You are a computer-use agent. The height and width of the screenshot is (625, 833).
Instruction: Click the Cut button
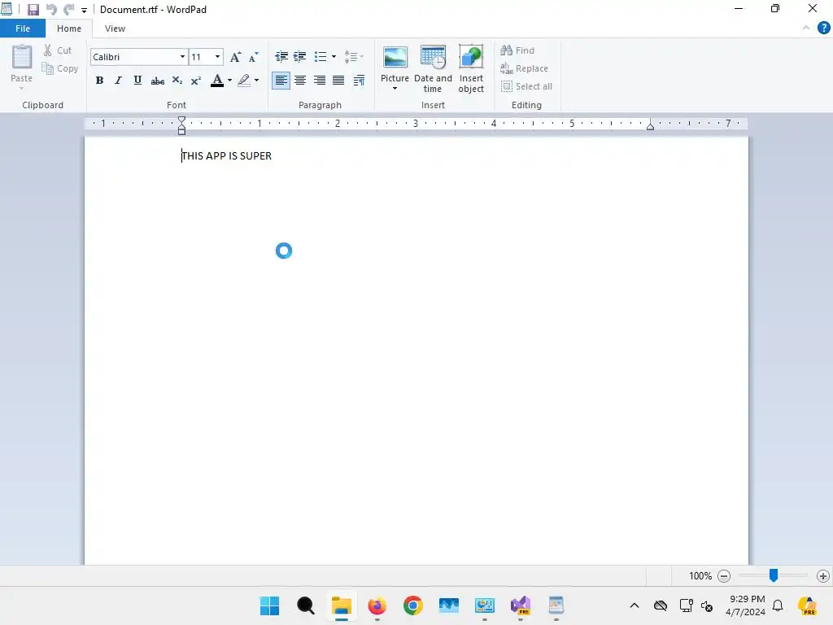58,50
